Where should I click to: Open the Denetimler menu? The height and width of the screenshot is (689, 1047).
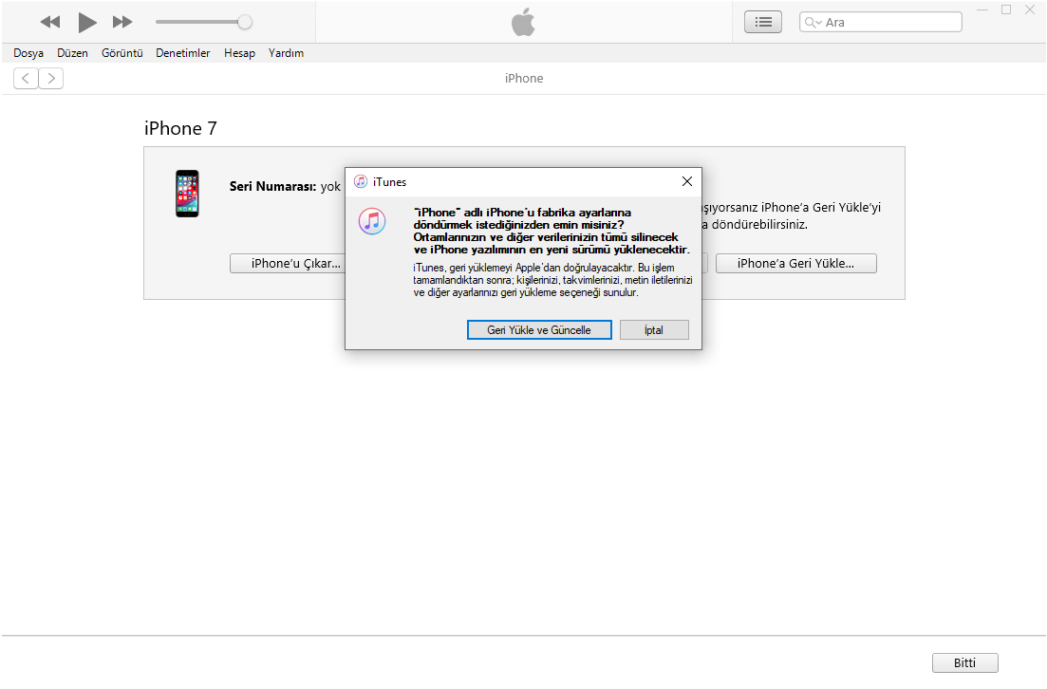pyautogui.click(x=183, y=53)
